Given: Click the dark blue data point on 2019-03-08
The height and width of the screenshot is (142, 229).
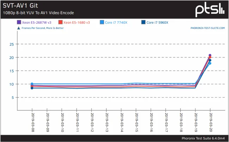Looking at the screenshot, I should 32,88.
